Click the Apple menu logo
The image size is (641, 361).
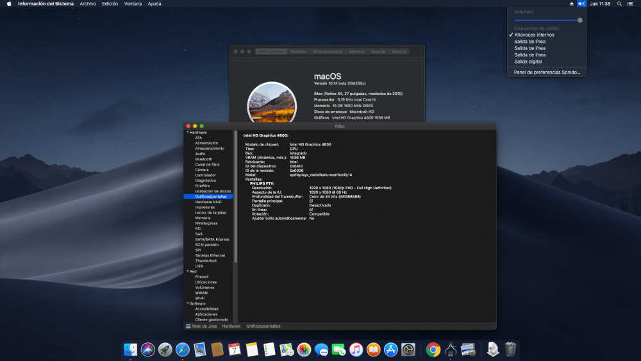(x=9, y=4)
